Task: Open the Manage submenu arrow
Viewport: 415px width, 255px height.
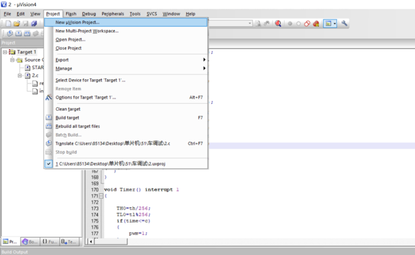Action: click(204, 68)
